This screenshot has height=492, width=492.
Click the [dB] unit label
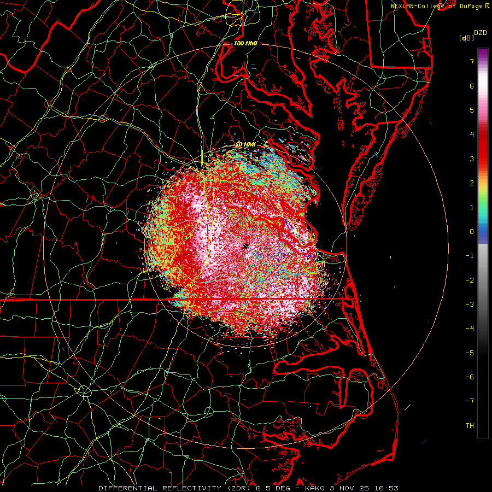[467, 38]
